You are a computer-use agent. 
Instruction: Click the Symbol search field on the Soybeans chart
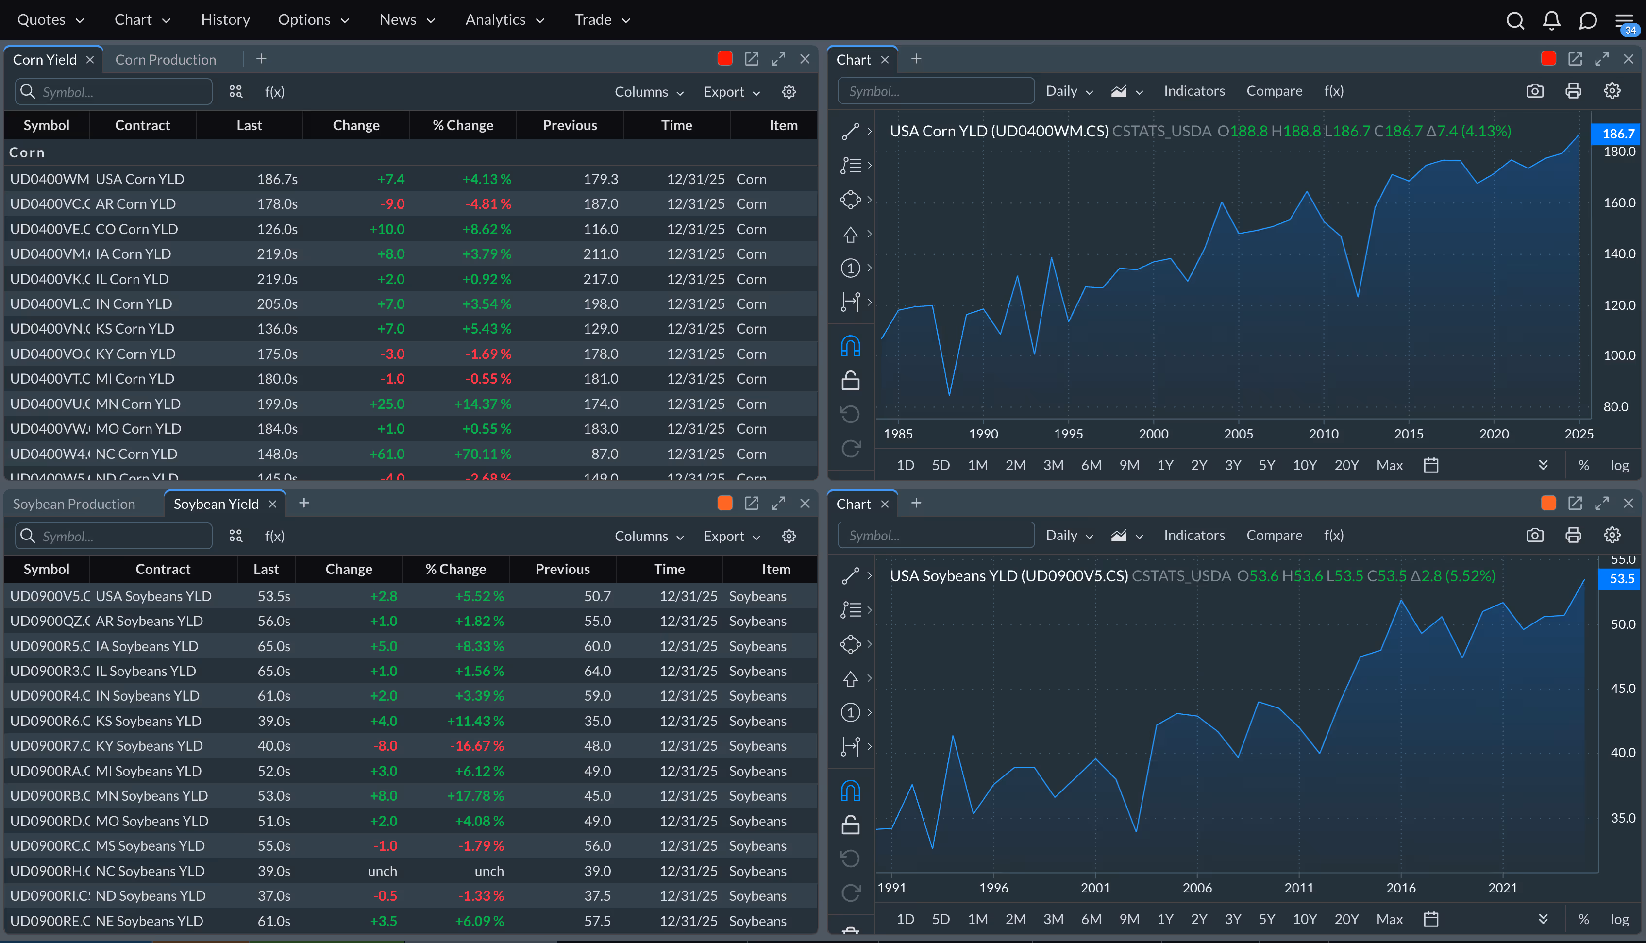(935, 535)
